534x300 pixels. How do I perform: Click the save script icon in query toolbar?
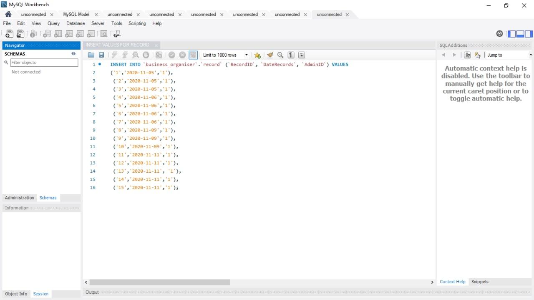(101, 55)
